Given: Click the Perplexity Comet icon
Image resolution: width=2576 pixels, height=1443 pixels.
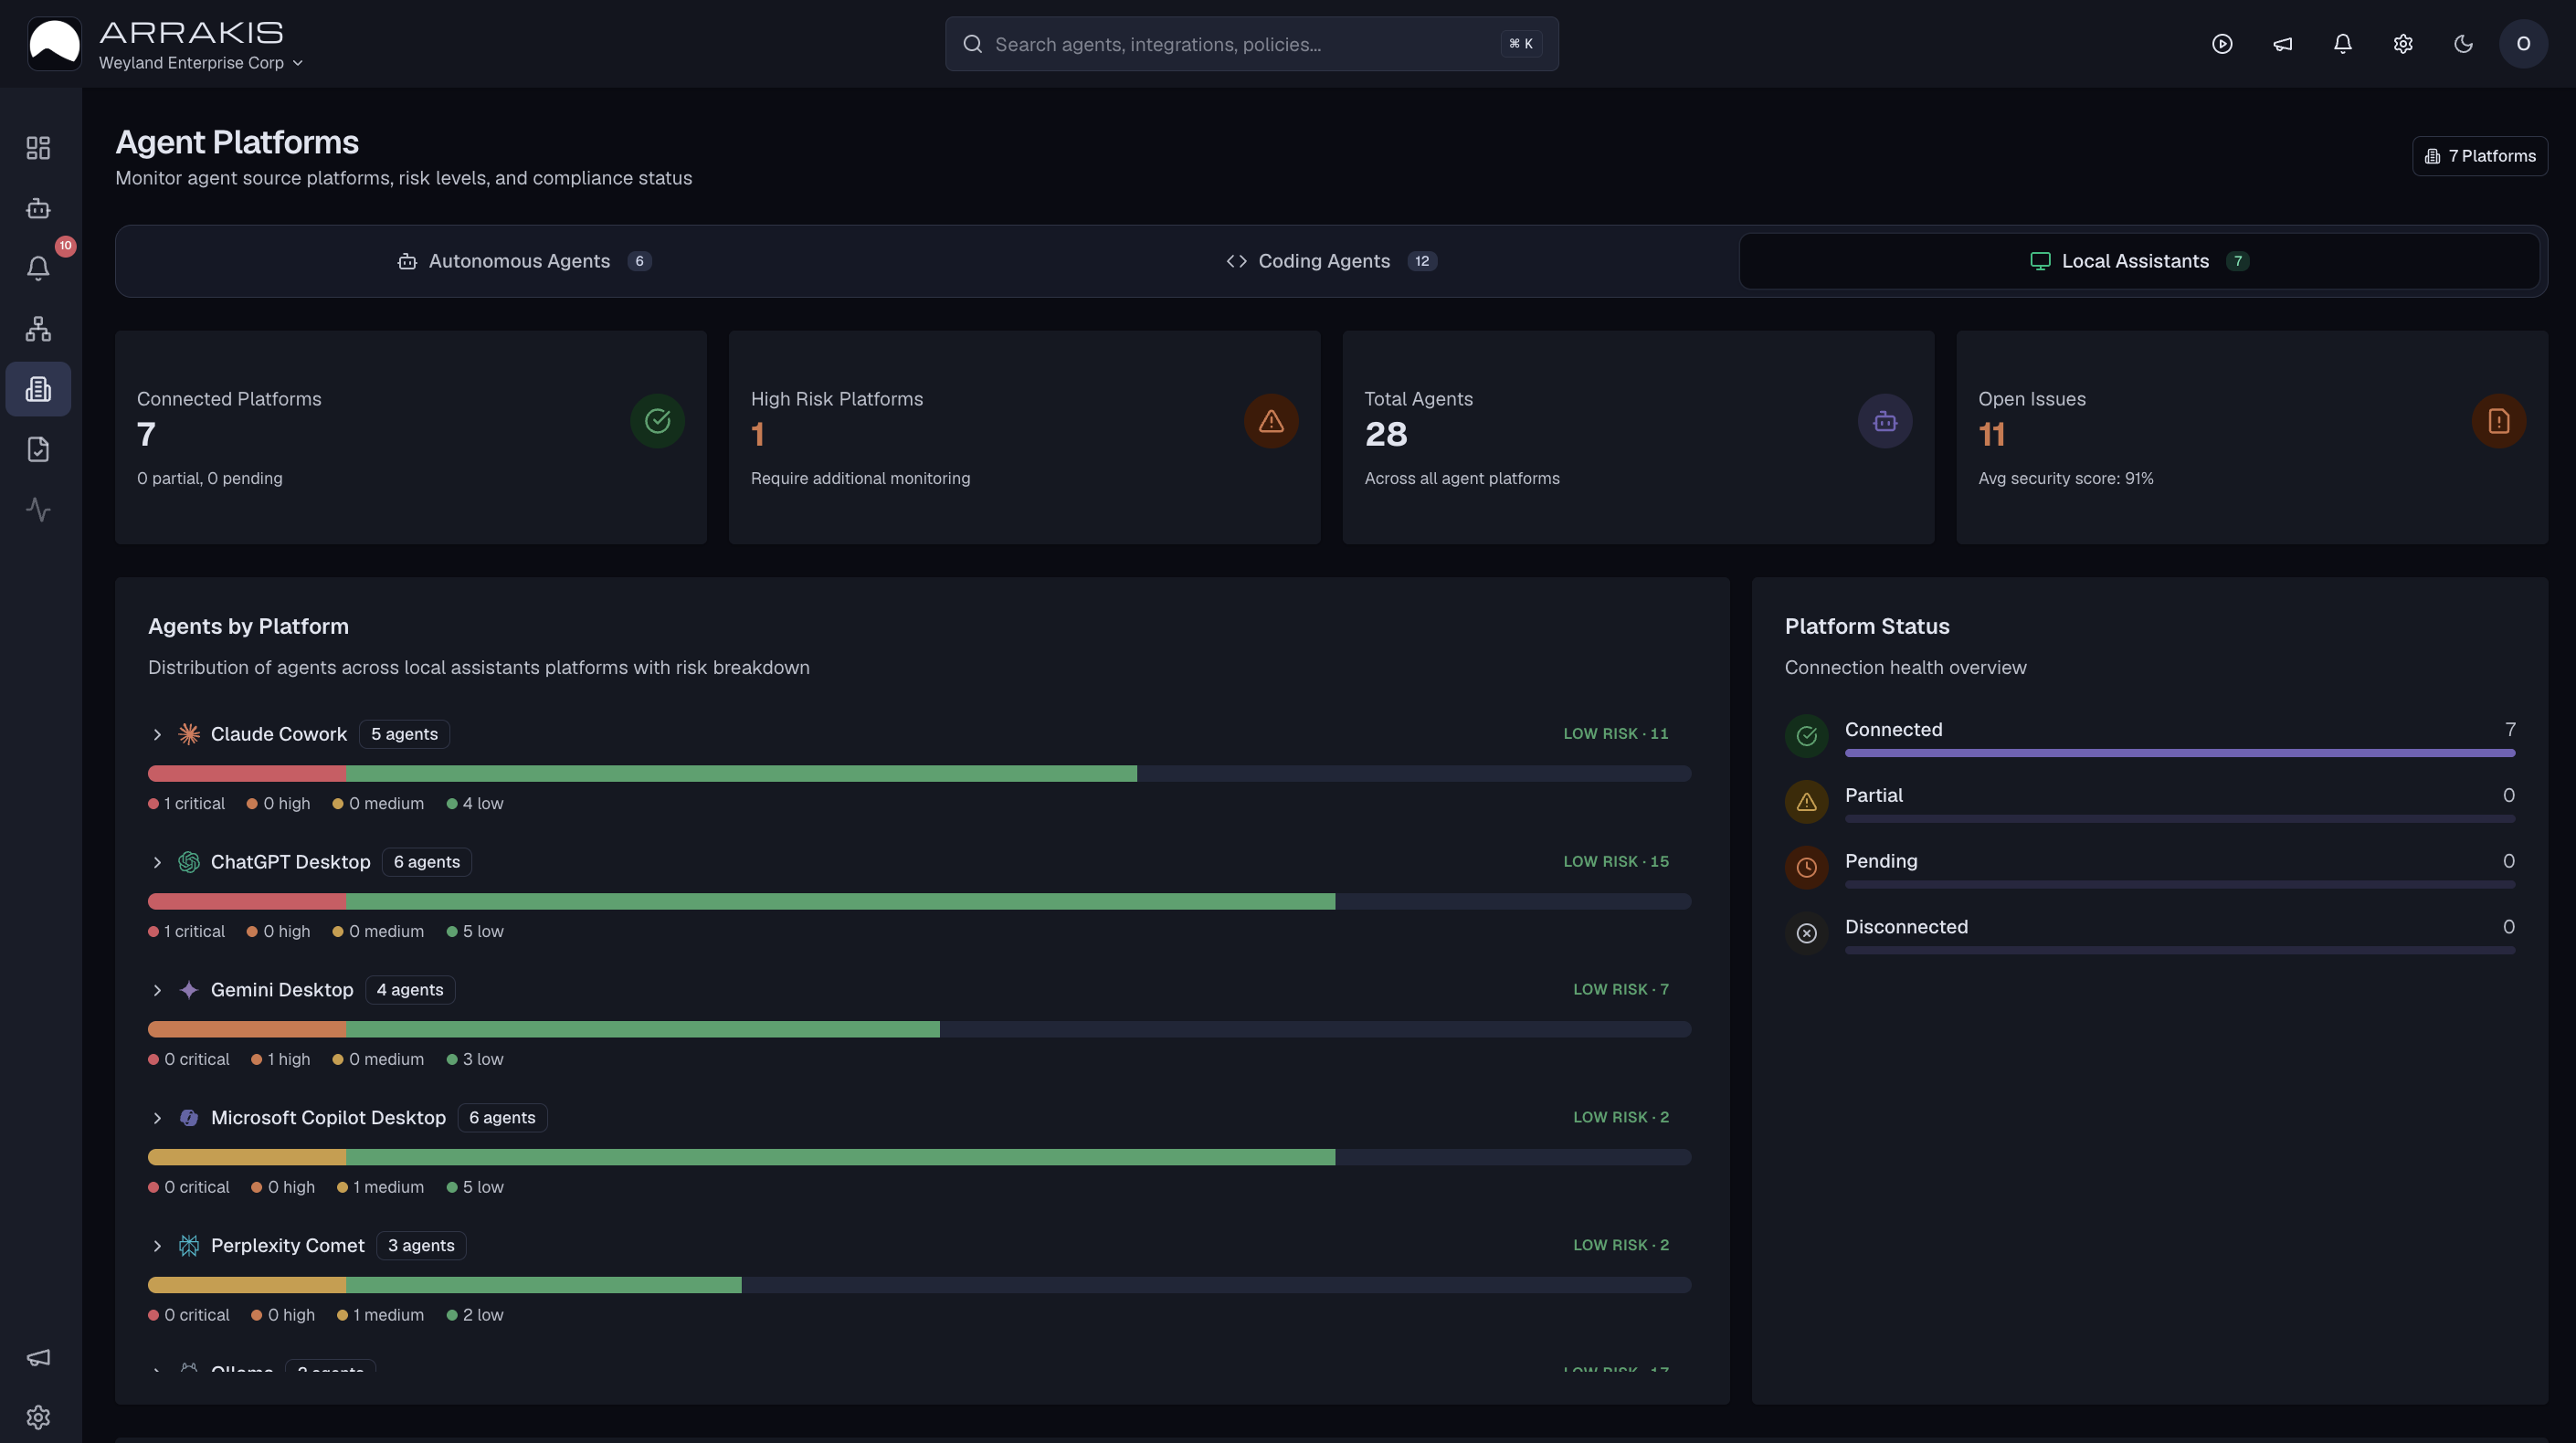Looking at the screenshot, I should [x=189, y=1246].
